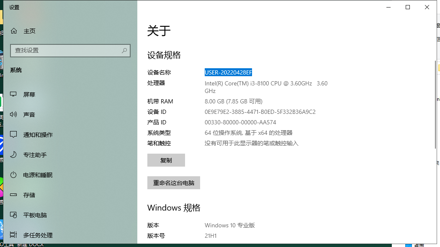Click the Tablet (平板电脑) icon
This screenshot has height=247, width=440.
tap(14, 215)
